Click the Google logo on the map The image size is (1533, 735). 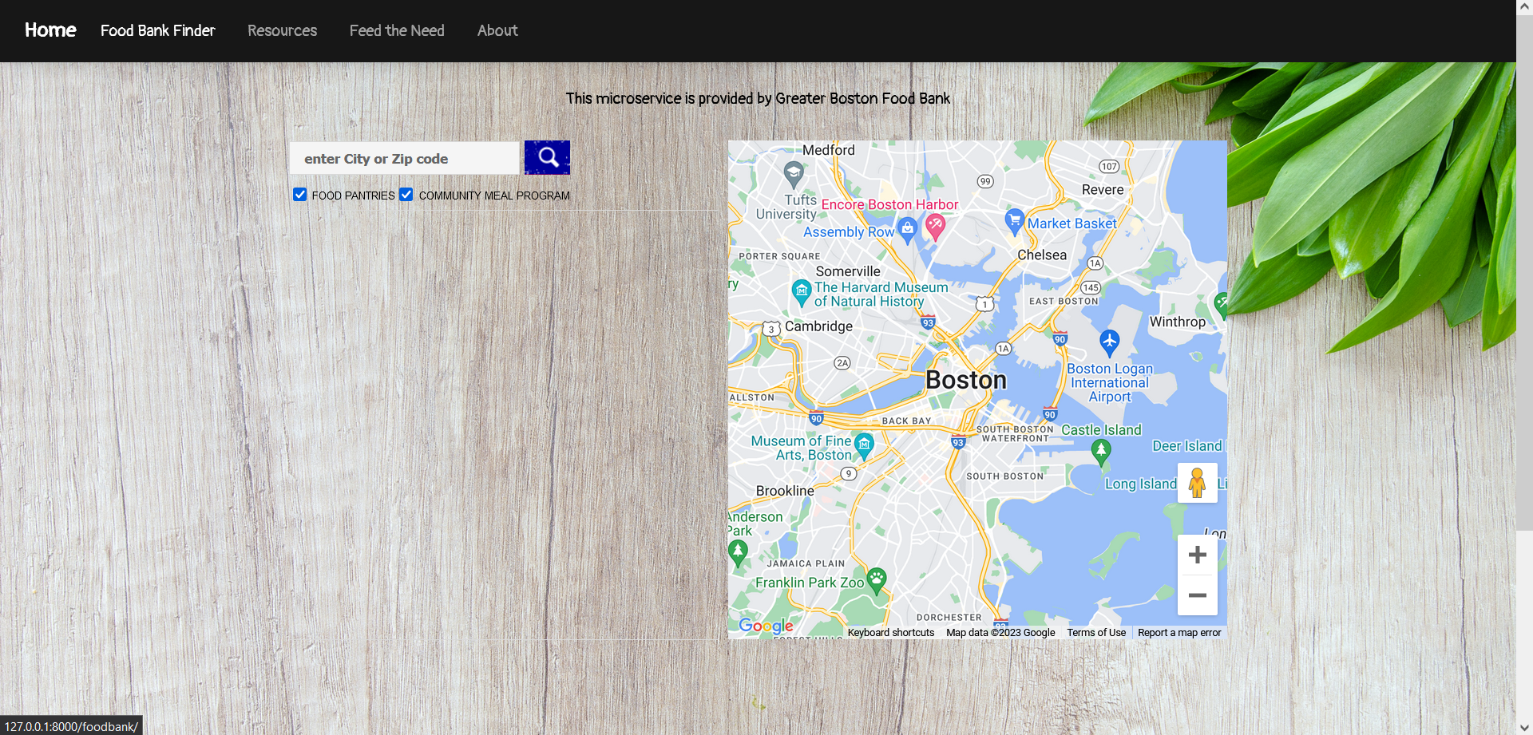[766, 626]
